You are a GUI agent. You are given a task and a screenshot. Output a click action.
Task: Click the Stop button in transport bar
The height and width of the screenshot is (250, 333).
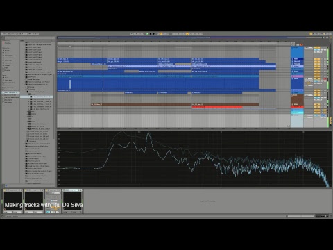pyautogui.click(x=151, y=34)
